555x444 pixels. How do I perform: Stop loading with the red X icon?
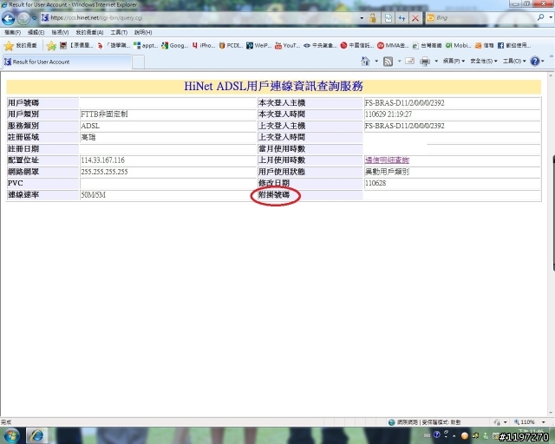tap(415, 18)
